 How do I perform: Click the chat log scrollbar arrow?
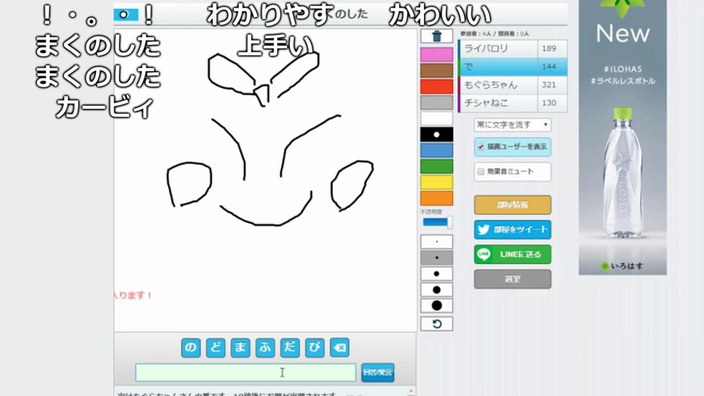pos(411,392)
